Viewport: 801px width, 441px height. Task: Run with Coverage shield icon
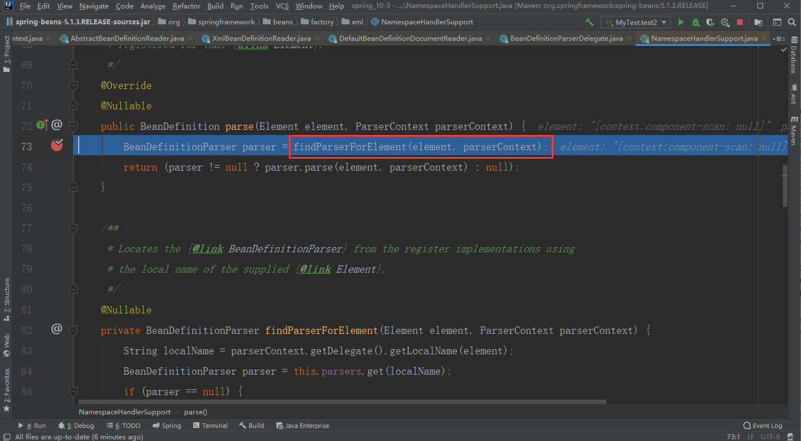point(710,22)
